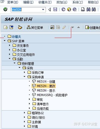The image size is (100, 129).
Task: Click the Cancel X icon
Action: coord(74,9)
